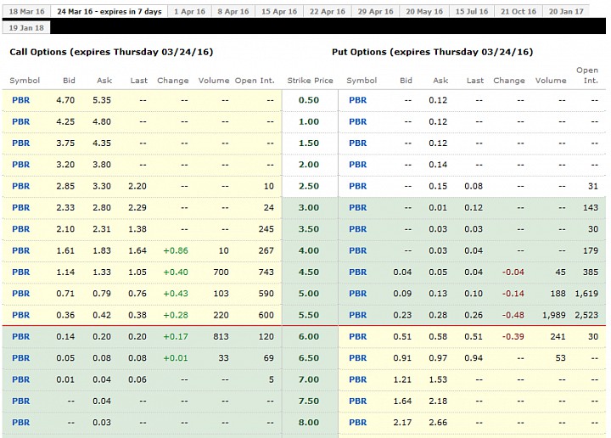Select the 3.50 strike price cell
611x438 pixels.
pyautogui.click(x=309, y=229)
